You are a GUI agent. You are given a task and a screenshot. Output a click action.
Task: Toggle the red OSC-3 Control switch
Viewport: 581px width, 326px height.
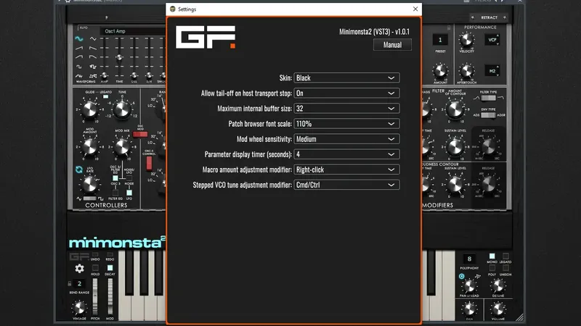click(x=149, y=163)
